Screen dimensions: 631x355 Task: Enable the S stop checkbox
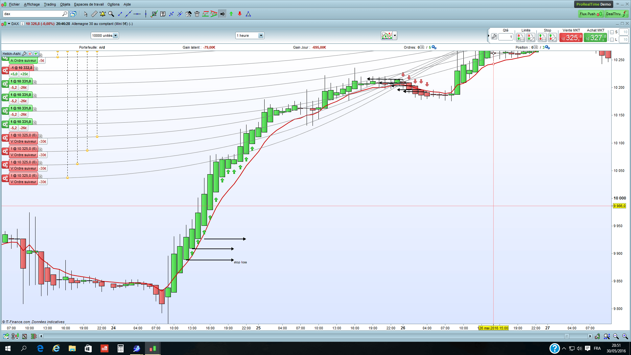tap(612, 32)
